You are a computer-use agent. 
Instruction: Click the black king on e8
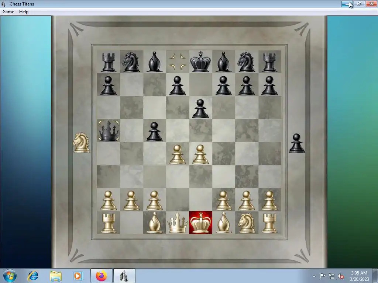coord(200,62)
